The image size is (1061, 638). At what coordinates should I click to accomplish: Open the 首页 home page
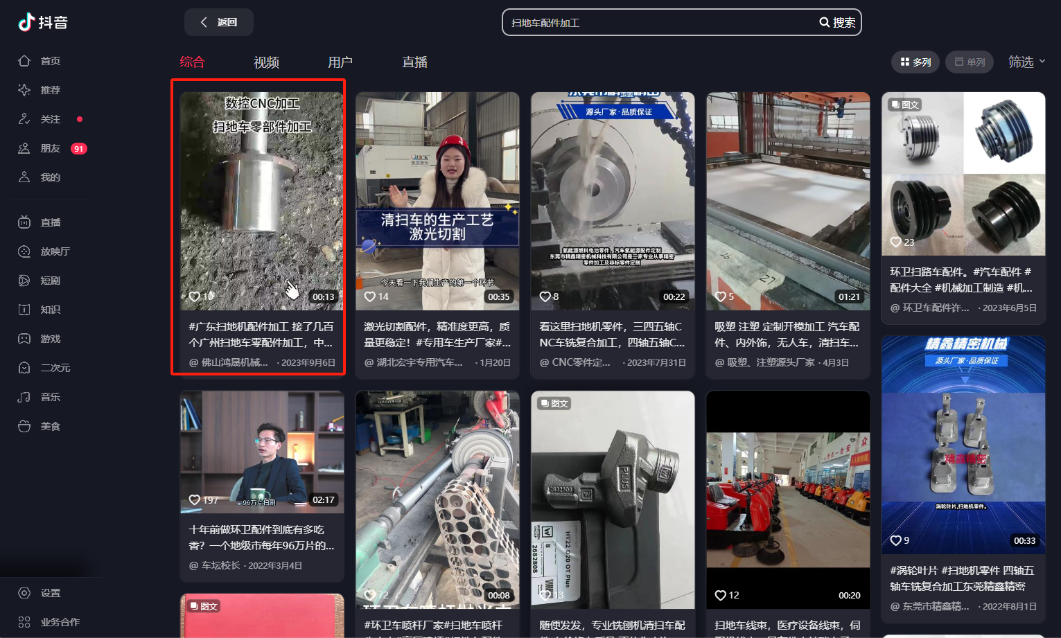coord(49,61)
